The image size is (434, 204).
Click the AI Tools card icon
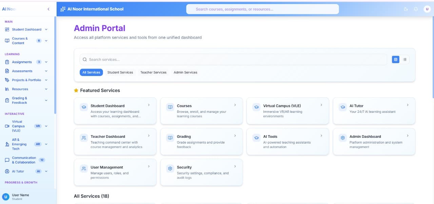(256, 138)
